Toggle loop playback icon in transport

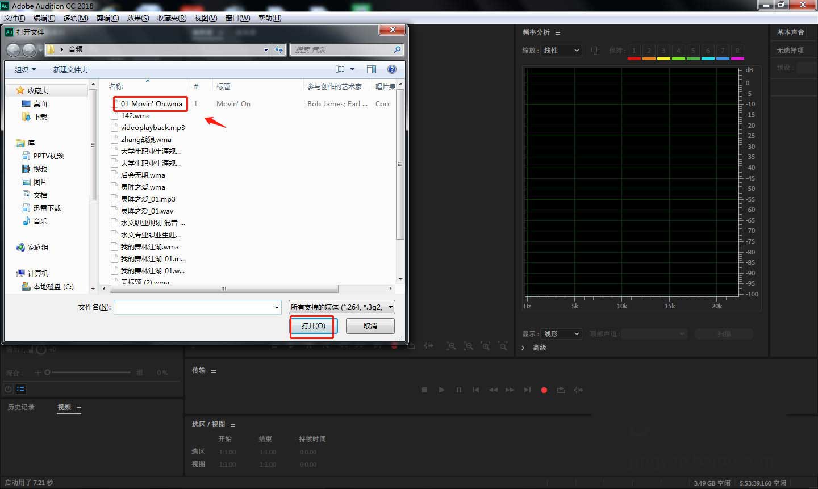point(561,390)
